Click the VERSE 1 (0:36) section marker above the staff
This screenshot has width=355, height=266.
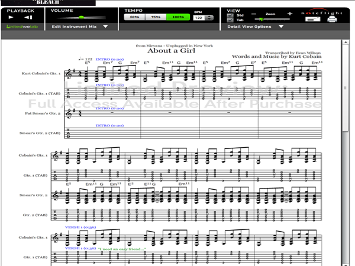click(80, 227)
